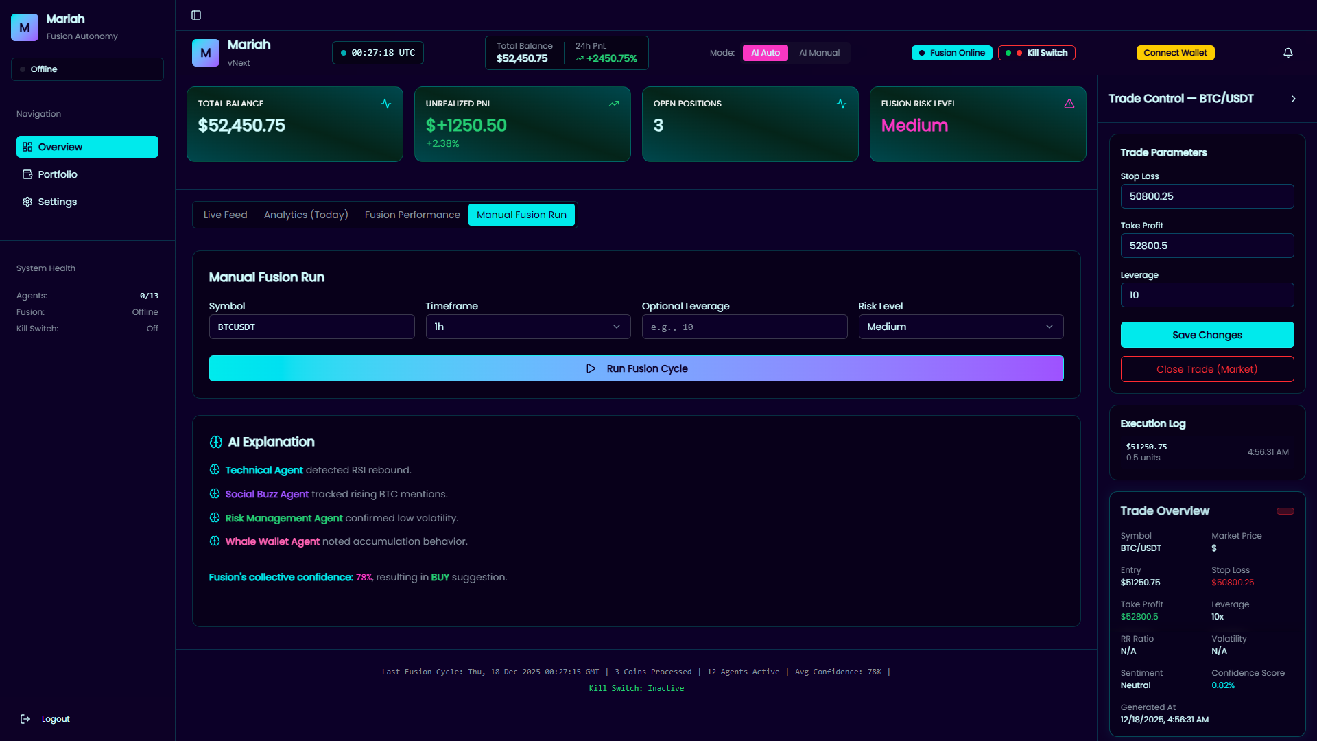Toggle the sidebar panel icon
Image resolution: width=1317 pixels, height=741 pixels.
click(x=196, y=15)
